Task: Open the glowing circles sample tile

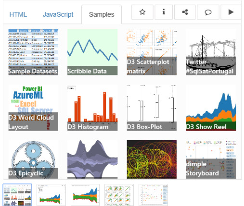Action: click(x=152, y=159)
